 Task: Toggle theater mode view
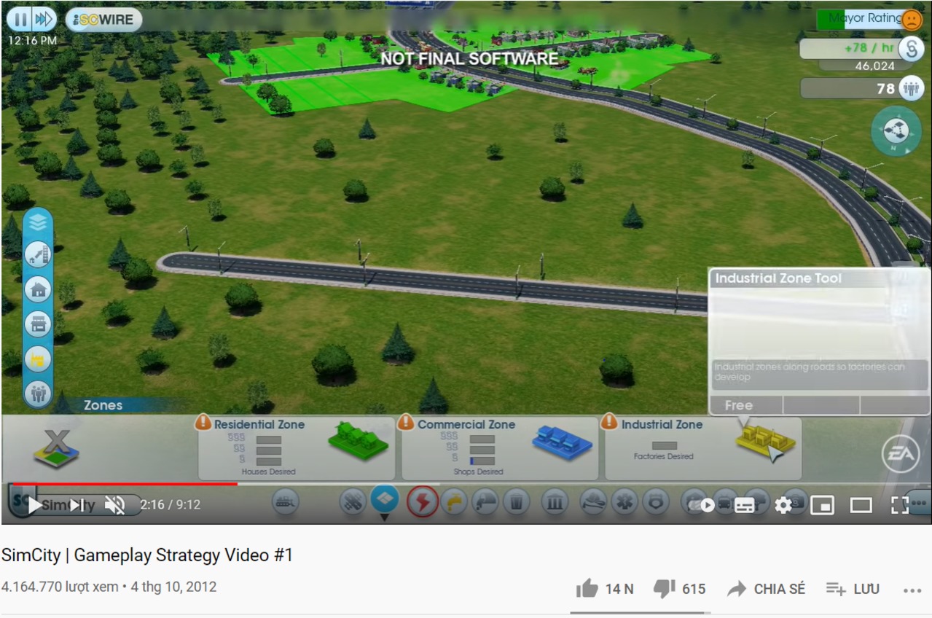[x=861, y=505]
